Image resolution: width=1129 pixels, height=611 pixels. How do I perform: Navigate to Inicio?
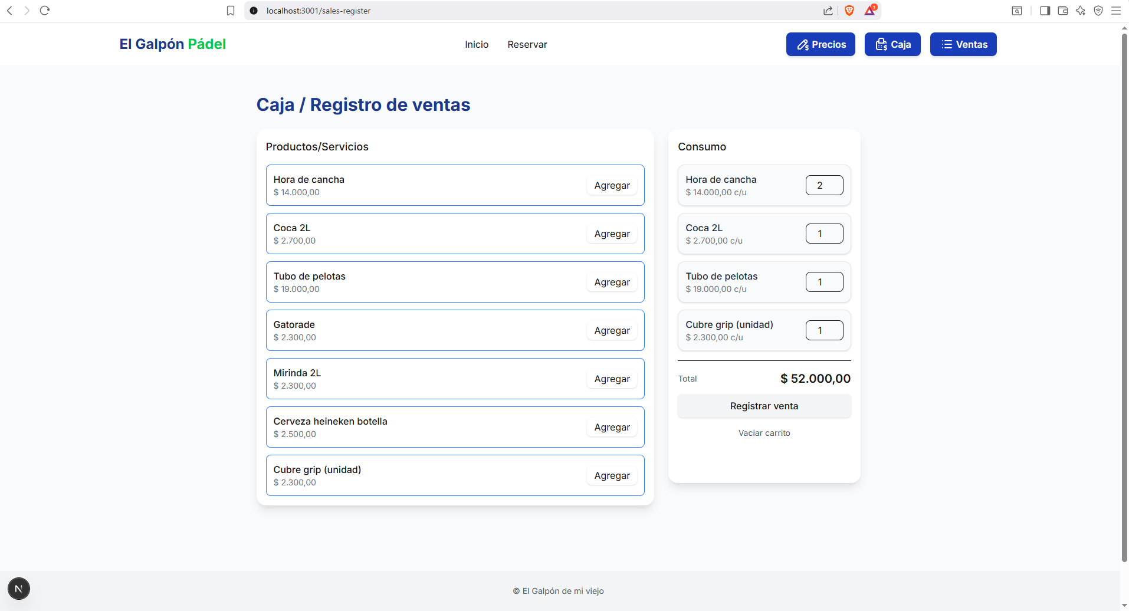click(477, 44)
